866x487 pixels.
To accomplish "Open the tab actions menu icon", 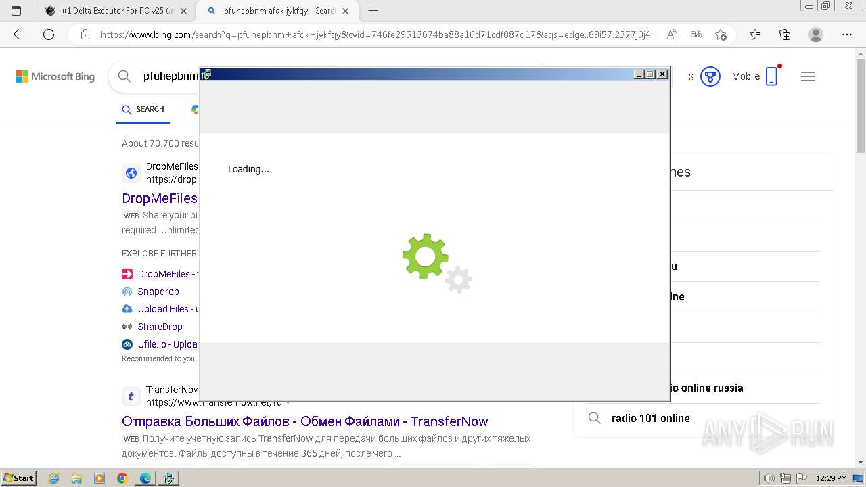I will tap(16, 11).
